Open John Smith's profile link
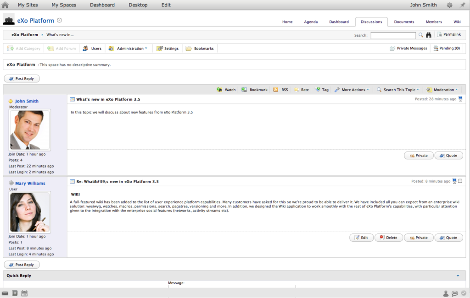This screenshot has width=470, height=298. coord(27,101)
